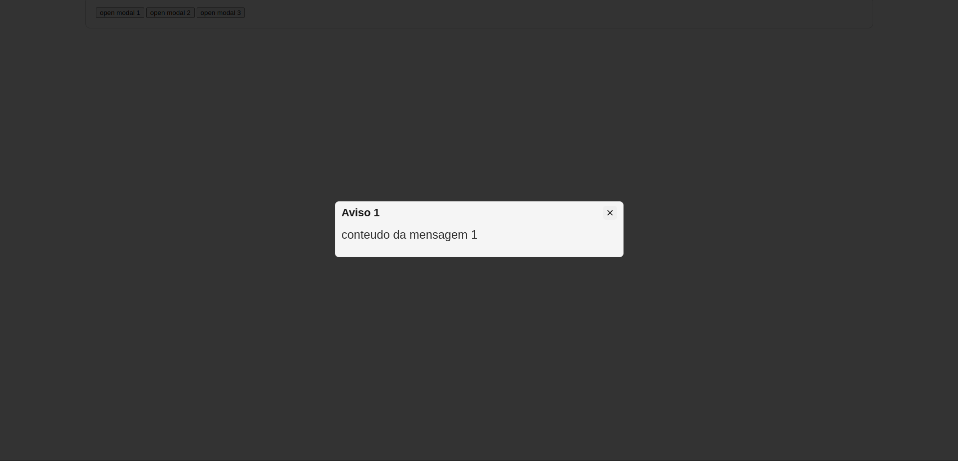Dismiss the Aviso 1 dialog via its cross icon

coord(610,213)
